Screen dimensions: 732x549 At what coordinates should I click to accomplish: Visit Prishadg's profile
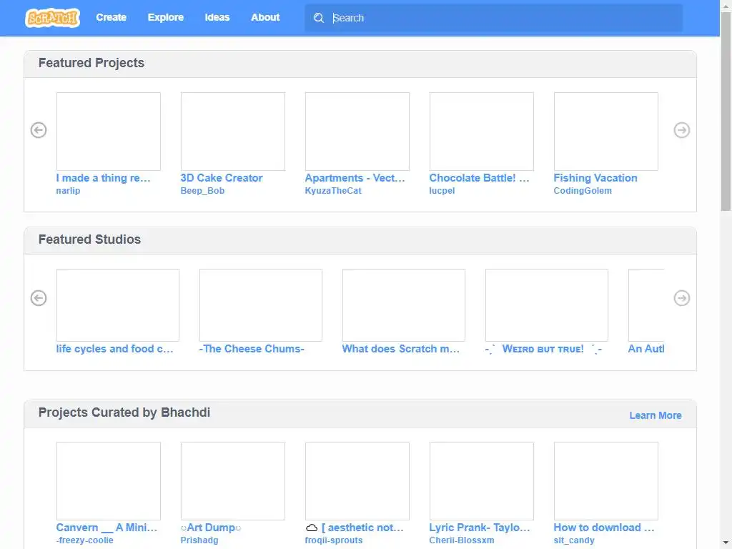click(199, 540)
